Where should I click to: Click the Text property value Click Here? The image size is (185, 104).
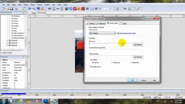18,68
